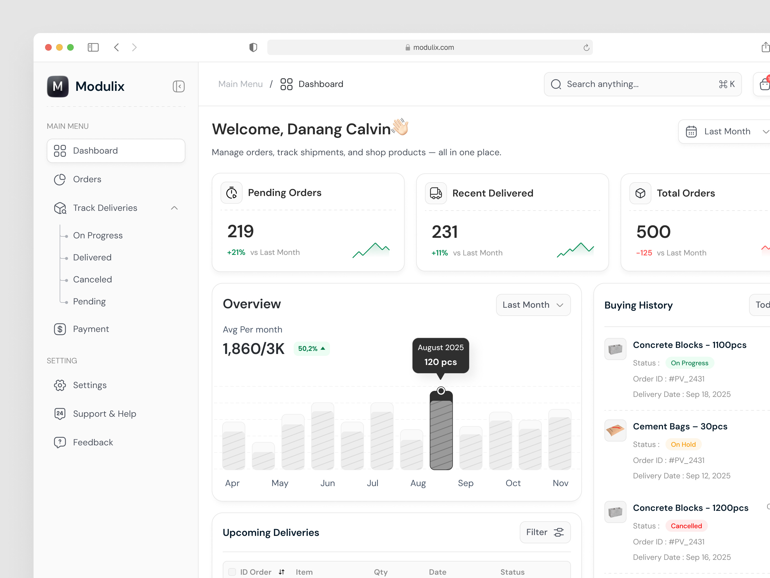This screenshot has height=578, width=770.
Task: Collapse the Track Deliveries submenu chevron
Action: [x=174, y=208]
